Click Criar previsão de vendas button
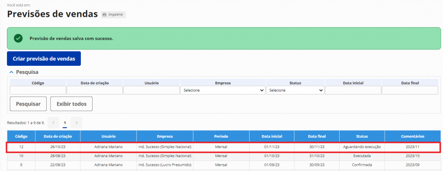 click(x=44, y=58)
